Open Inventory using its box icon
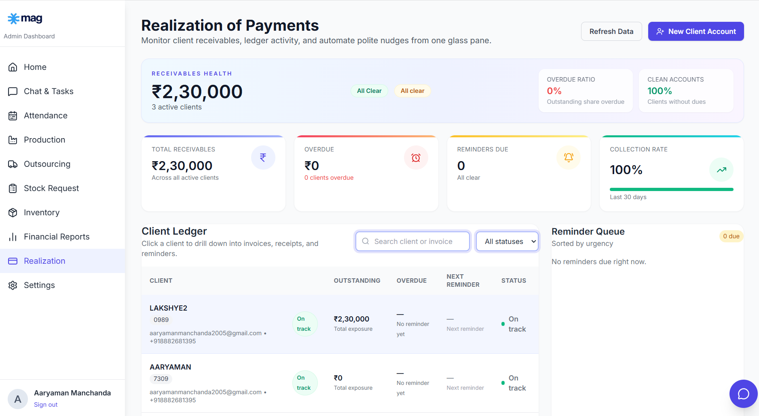 pos(13,212)
